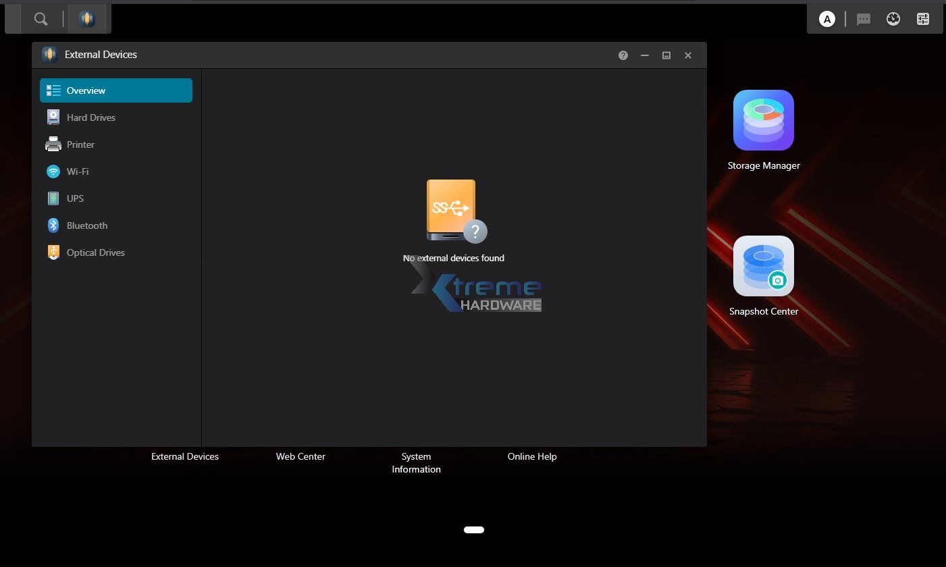Open the Web Center desktop shortcut label
The image size is (946, 567).
click(300, 456)
